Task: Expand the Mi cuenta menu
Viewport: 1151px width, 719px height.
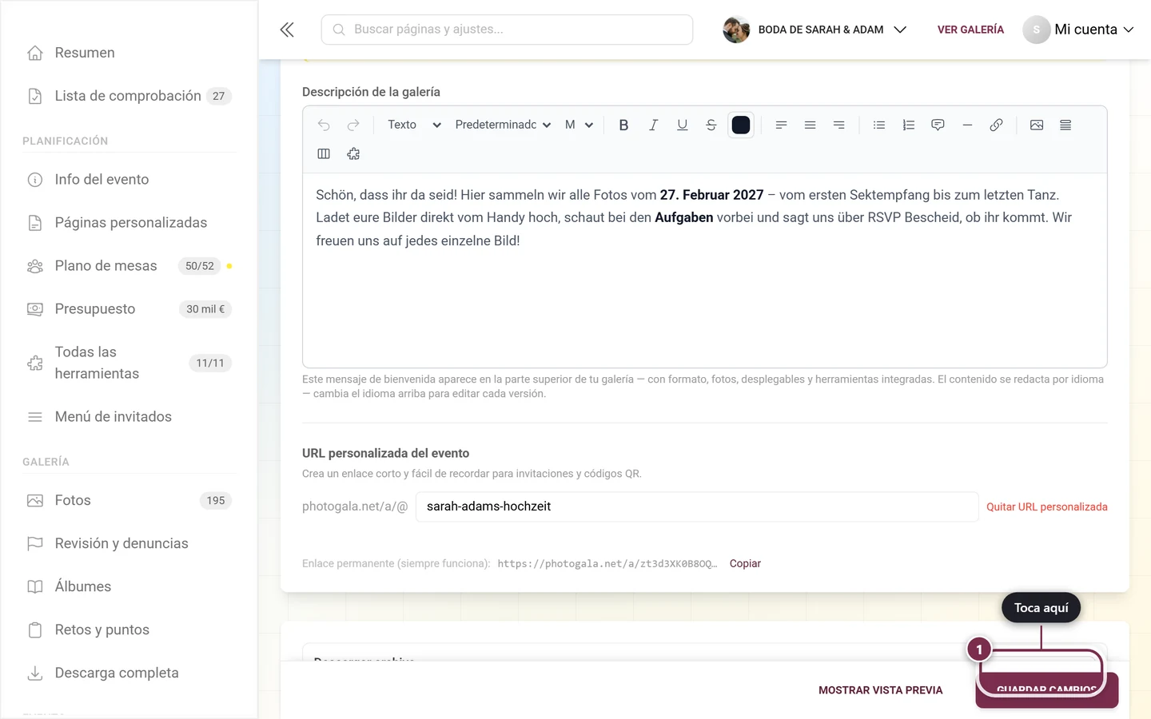Action: coord(1078,30)
